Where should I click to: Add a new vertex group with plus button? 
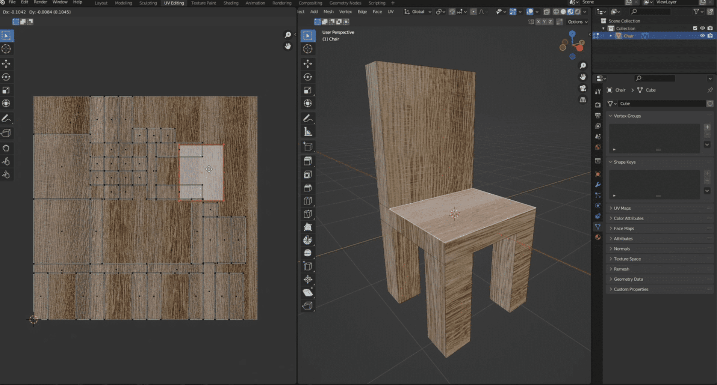coord(707,127)
